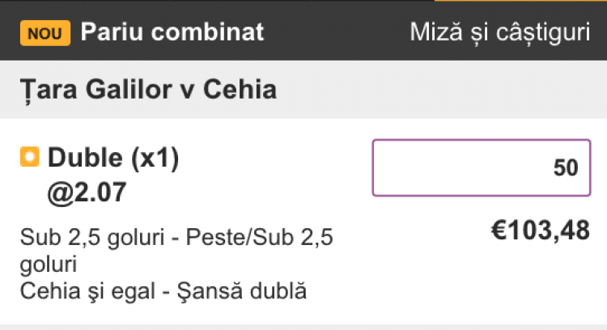
Task: Click the Cehia team name in match header
Action: (240, 89)
